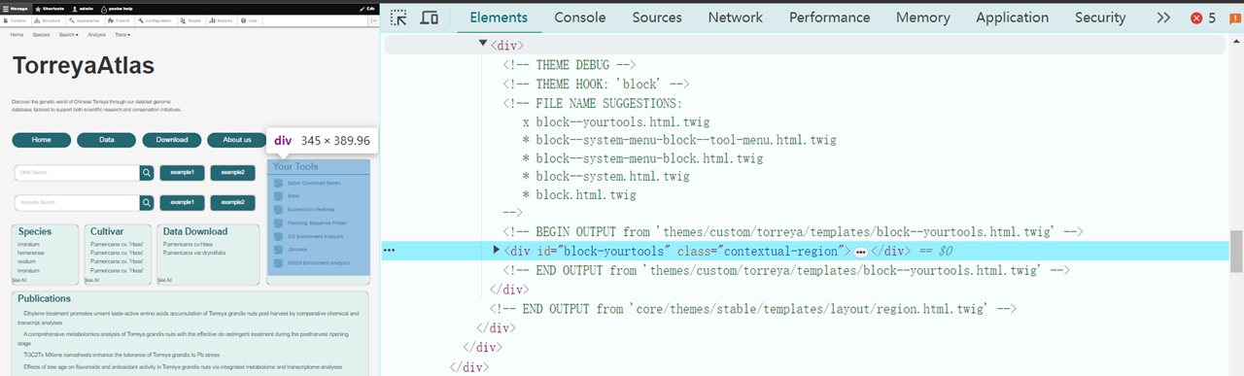Switch to the Network tab
1244x376 pixels.
point(736,17)
